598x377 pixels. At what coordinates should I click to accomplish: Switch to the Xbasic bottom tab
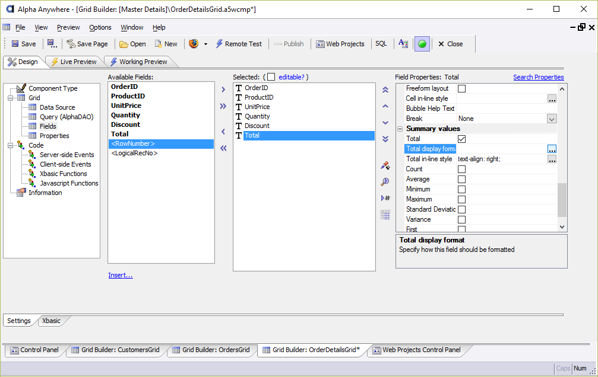(52, 321)
